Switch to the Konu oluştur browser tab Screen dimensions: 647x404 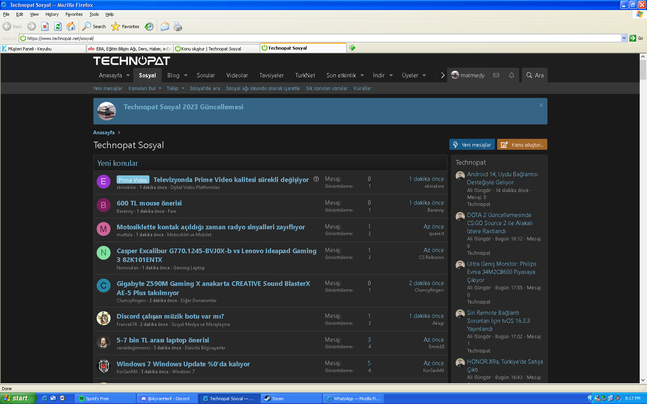click(x=216, y=49)
